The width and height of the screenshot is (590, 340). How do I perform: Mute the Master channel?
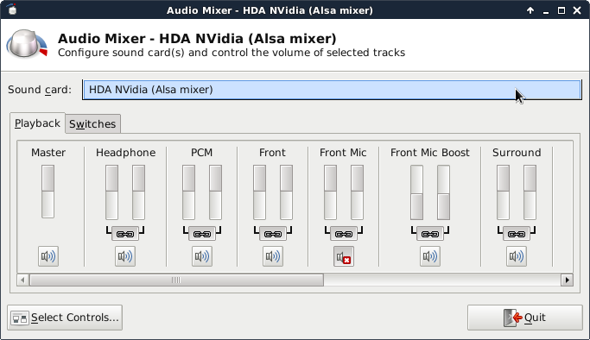(x=48, y=256)
